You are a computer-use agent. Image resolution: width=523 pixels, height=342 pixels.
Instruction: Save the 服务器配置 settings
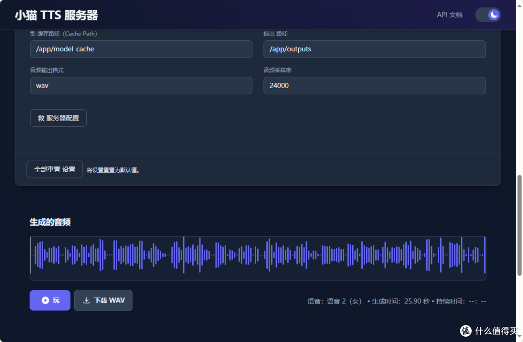tap(59, 118)
